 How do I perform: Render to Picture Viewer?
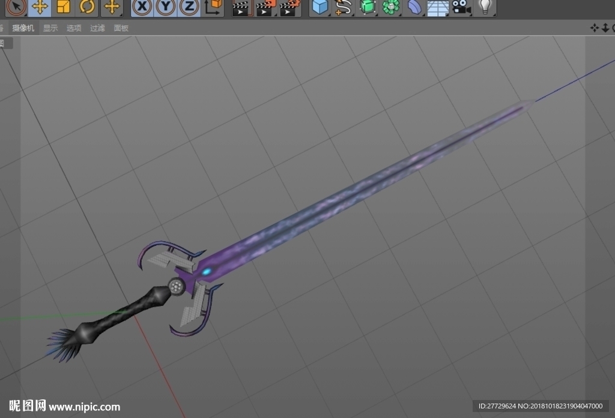[x=265, y=7]
